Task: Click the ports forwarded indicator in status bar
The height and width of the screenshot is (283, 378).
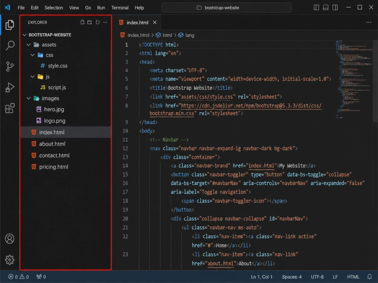Action: point(41,277)
